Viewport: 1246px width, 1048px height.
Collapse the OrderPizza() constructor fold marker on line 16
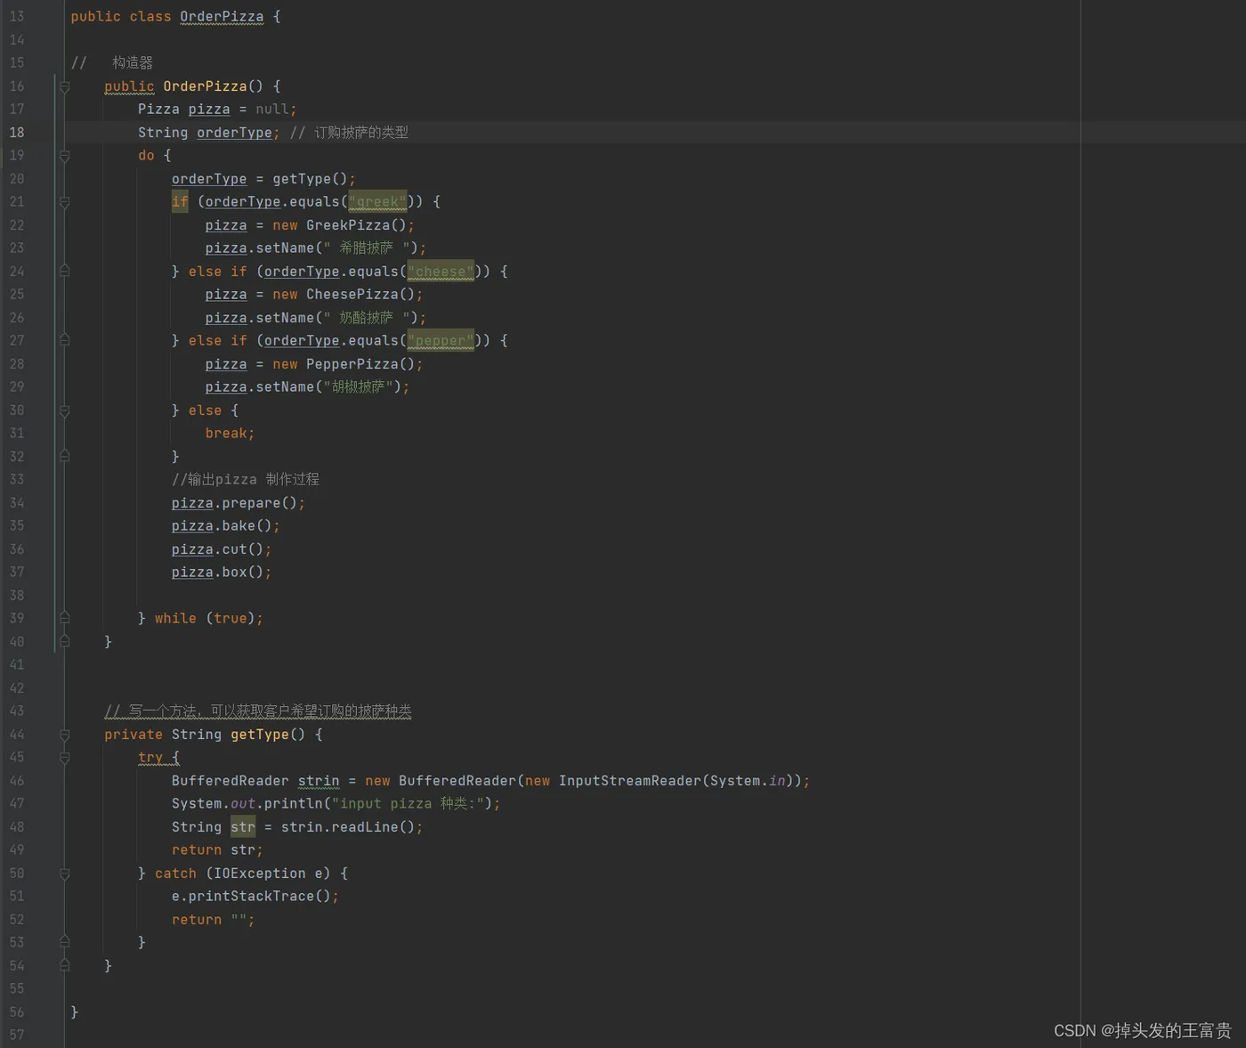[64, 86]
